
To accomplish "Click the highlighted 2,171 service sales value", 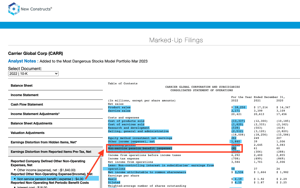I will 236,111.
